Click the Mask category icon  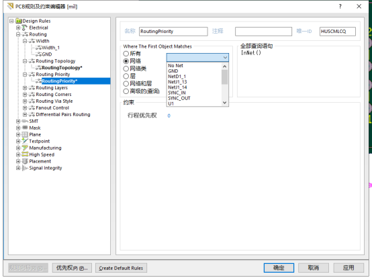pos(25,128)
